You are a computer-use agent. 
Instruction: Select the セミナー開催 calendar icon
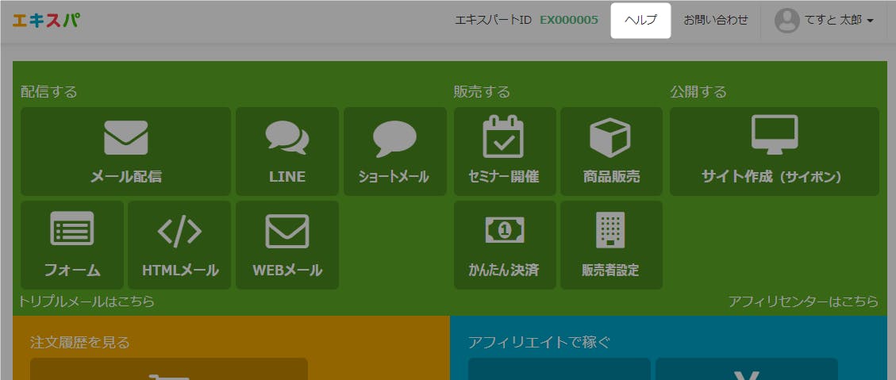[x=504, y=136]
